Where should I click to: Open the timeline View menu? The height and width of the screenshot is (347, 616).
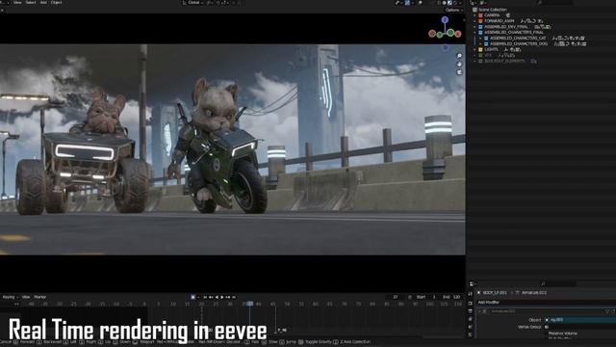point(26,297)
